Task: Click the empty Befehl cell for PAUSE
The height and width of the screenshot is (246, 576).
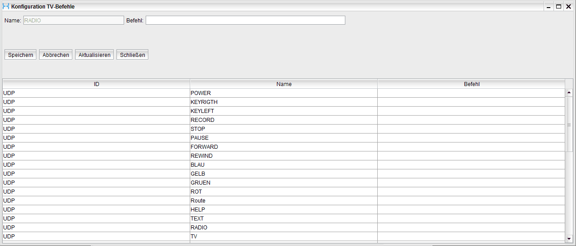Action: (471, 138)
